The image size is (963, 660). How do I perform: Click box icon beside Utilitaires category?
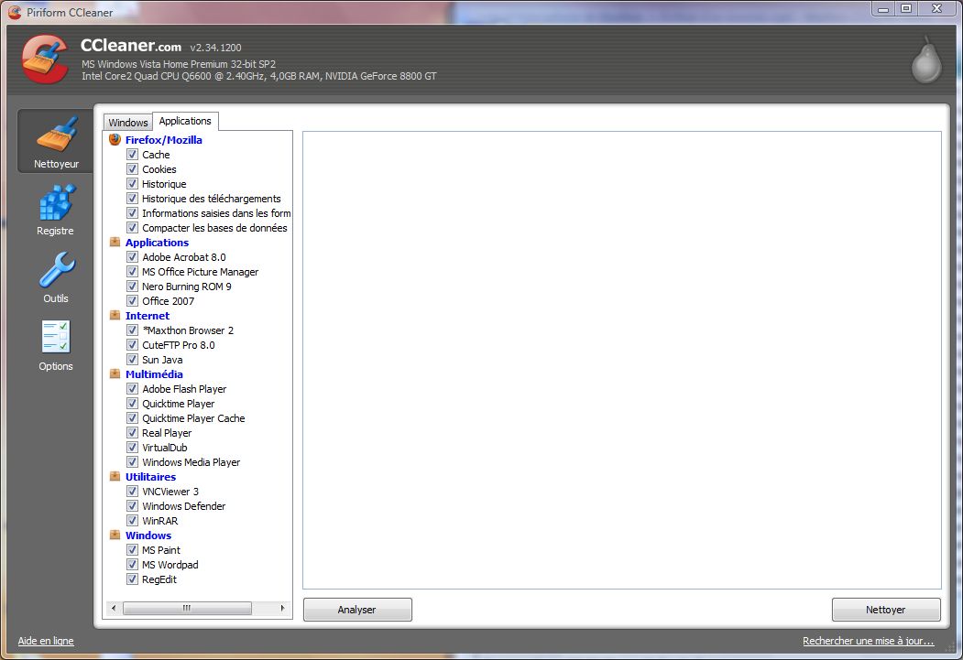coord(115,476)
